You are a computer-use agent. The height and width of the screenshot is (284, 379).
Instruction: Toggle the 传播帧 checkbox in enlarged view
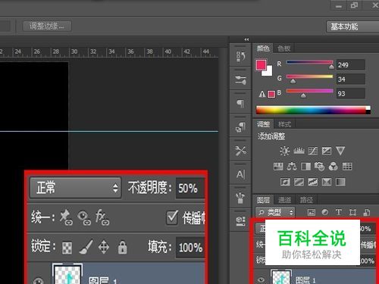pos(172,217)
